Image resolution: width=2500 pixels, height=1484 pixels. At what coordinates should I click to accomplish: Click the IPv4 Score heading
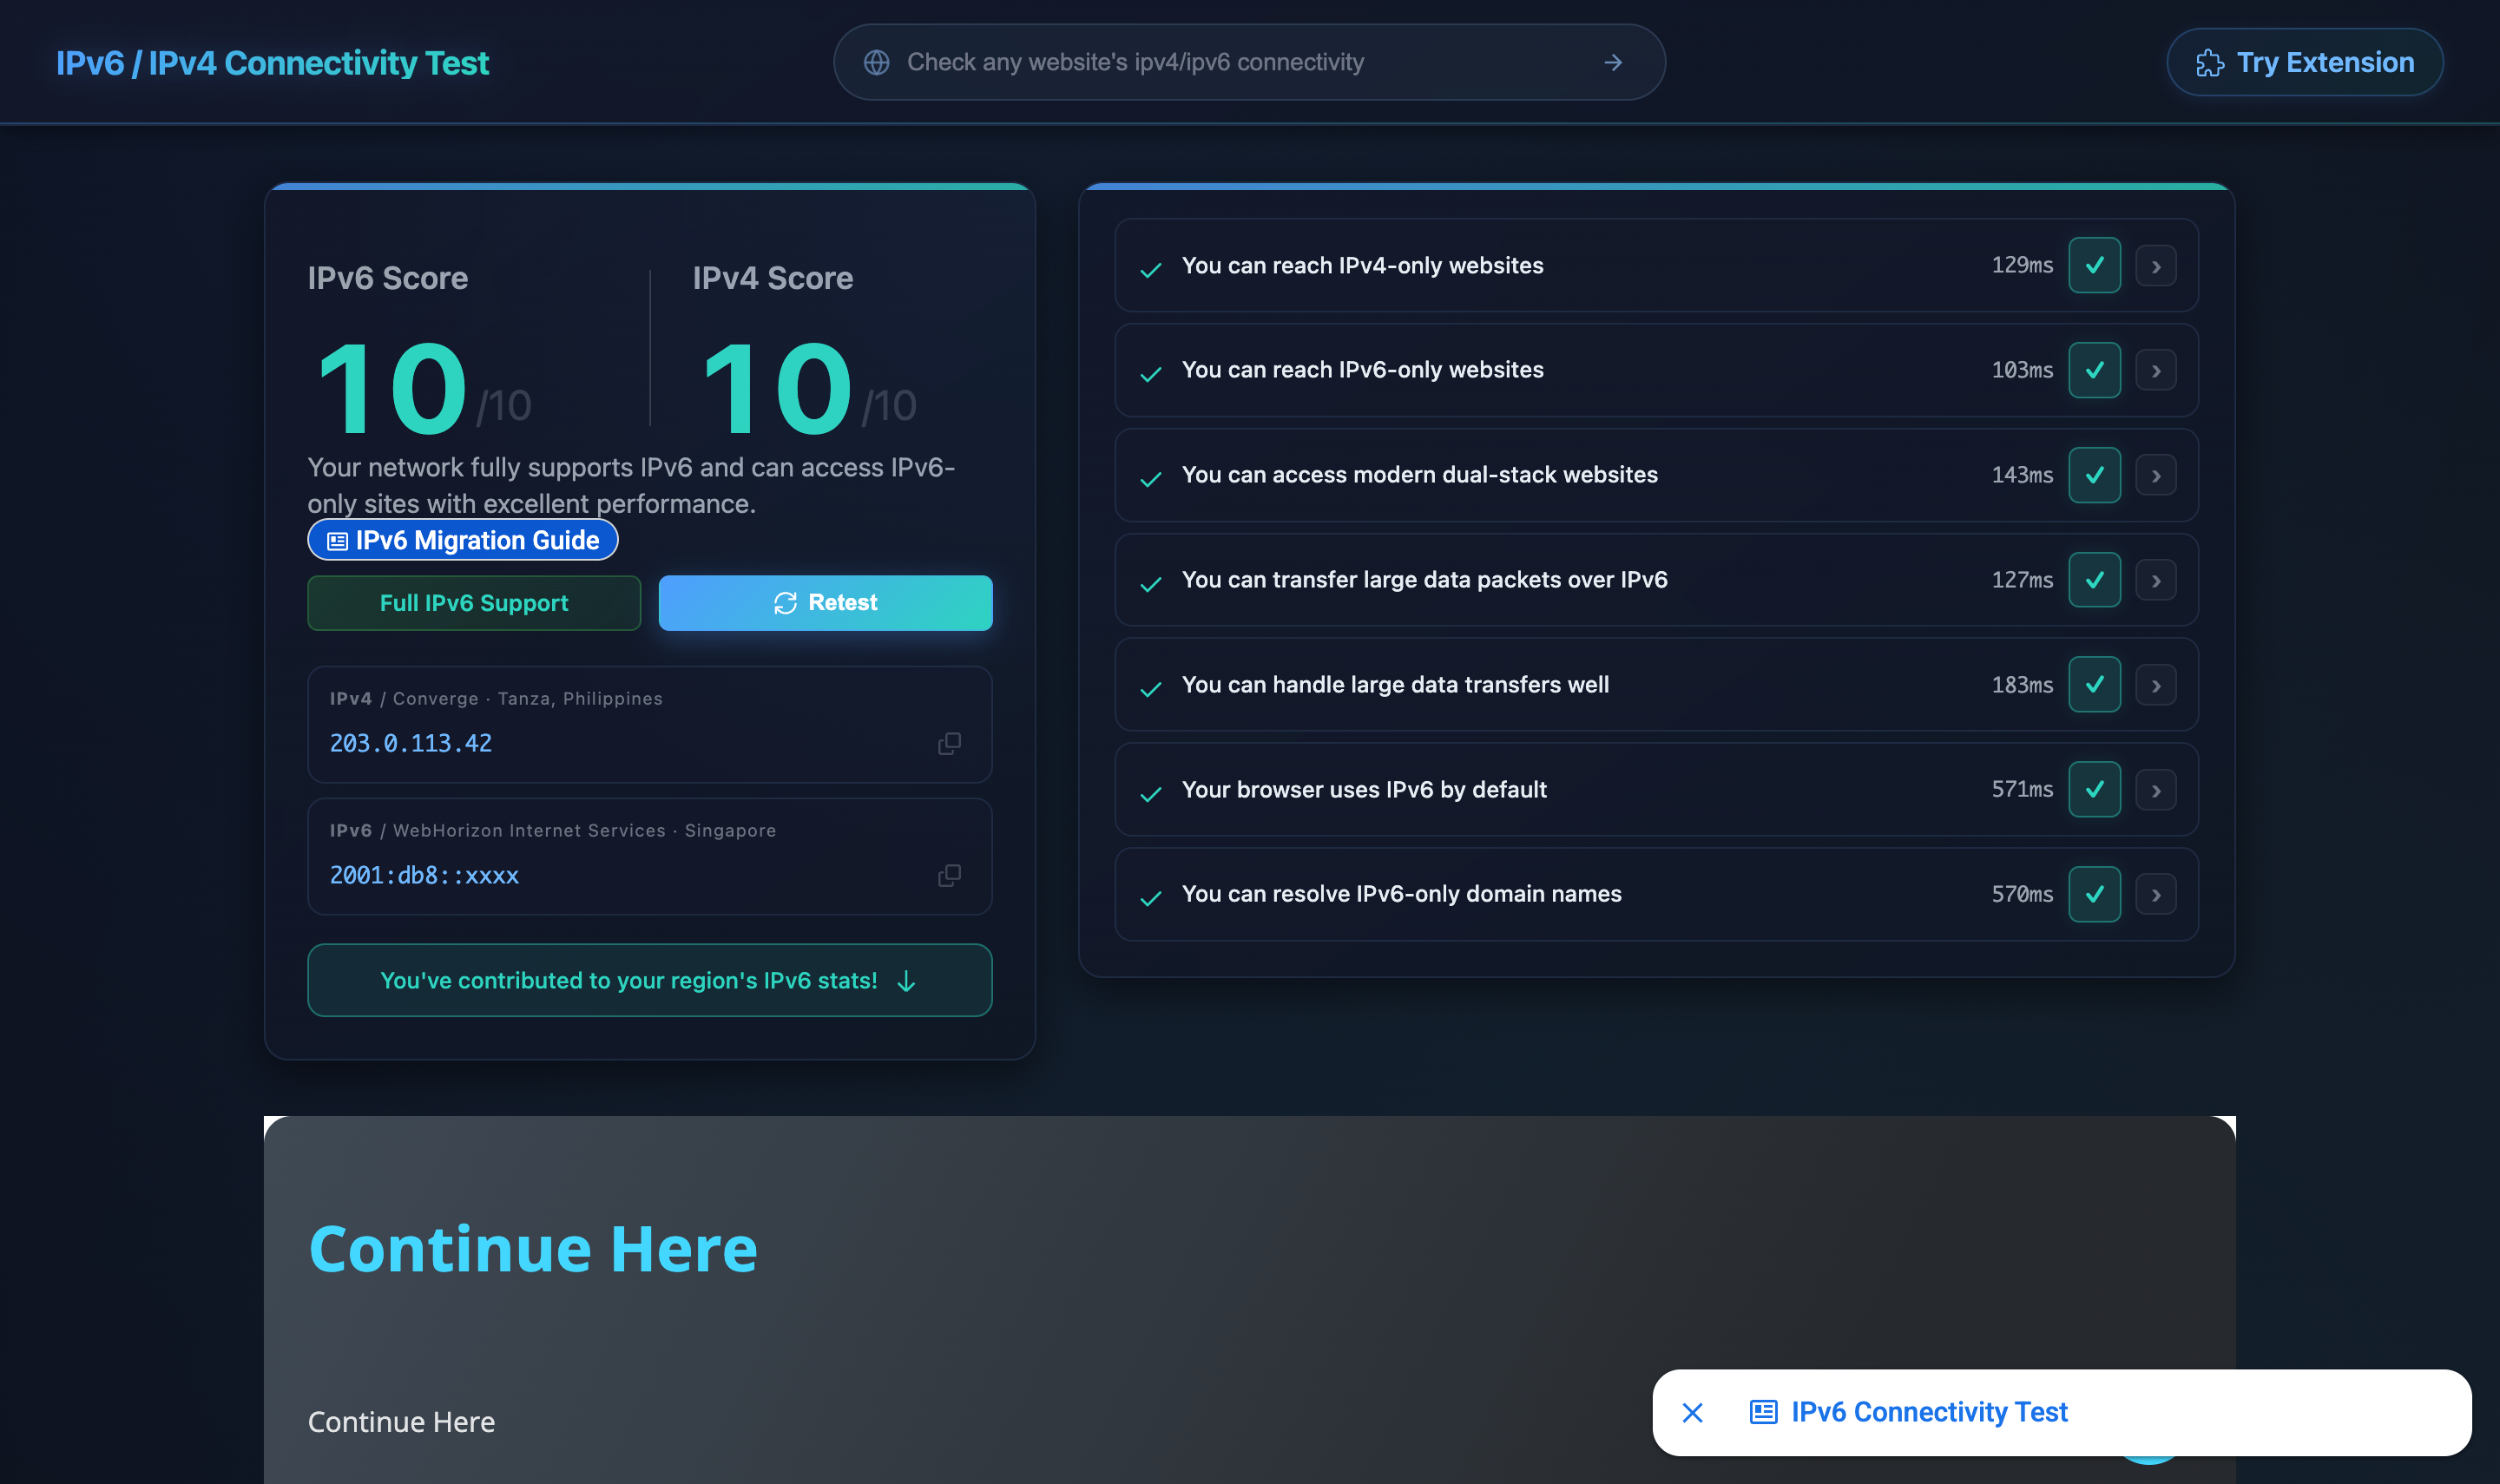click(x=773, y=278)
